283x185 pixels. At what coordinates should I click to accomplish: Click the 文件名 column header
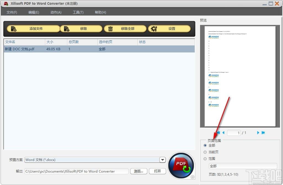coord(24,42)
